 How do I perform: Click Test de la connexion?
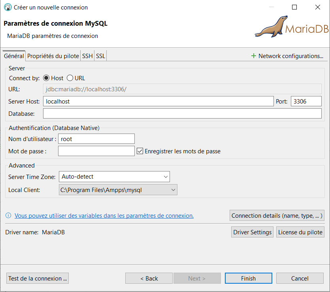[x=37, y=278]
